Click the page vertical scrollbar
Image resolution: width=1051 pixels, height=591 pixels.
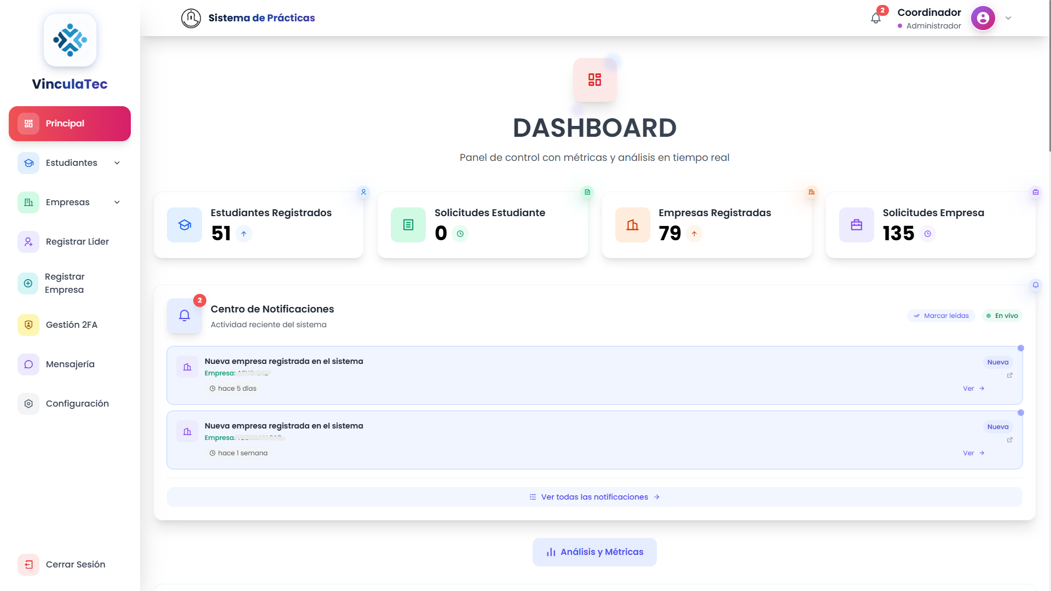(x=1049, y=77)
